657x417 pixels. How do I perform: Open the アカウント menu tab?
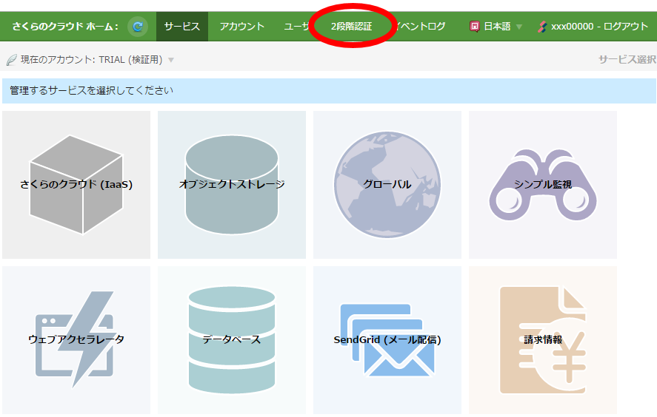[242, 27]
